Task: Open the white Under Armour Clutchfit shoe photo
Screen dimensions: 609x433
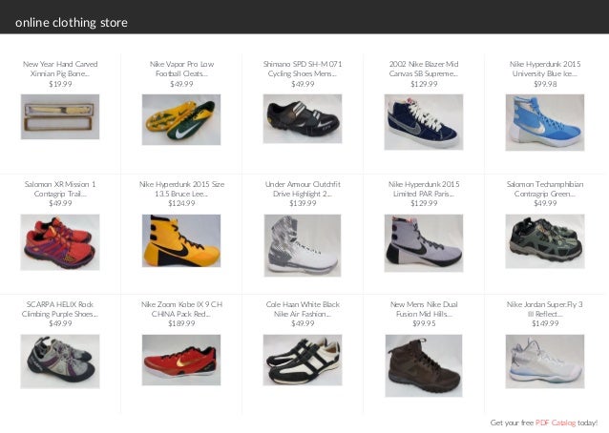Action: click(303, 245)
